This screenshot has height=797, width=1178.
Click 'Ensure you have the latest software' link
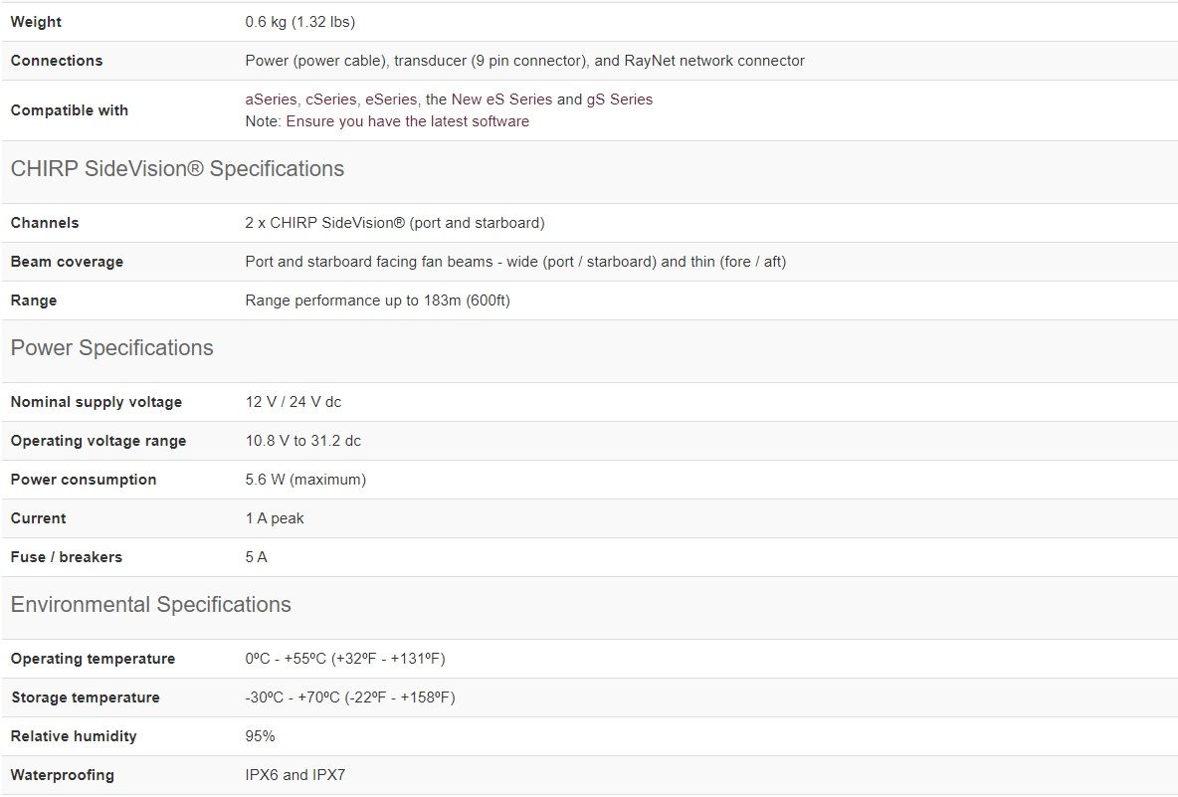407,121
